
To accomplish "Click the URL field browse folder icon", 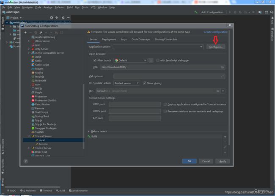I will [223, 67].
